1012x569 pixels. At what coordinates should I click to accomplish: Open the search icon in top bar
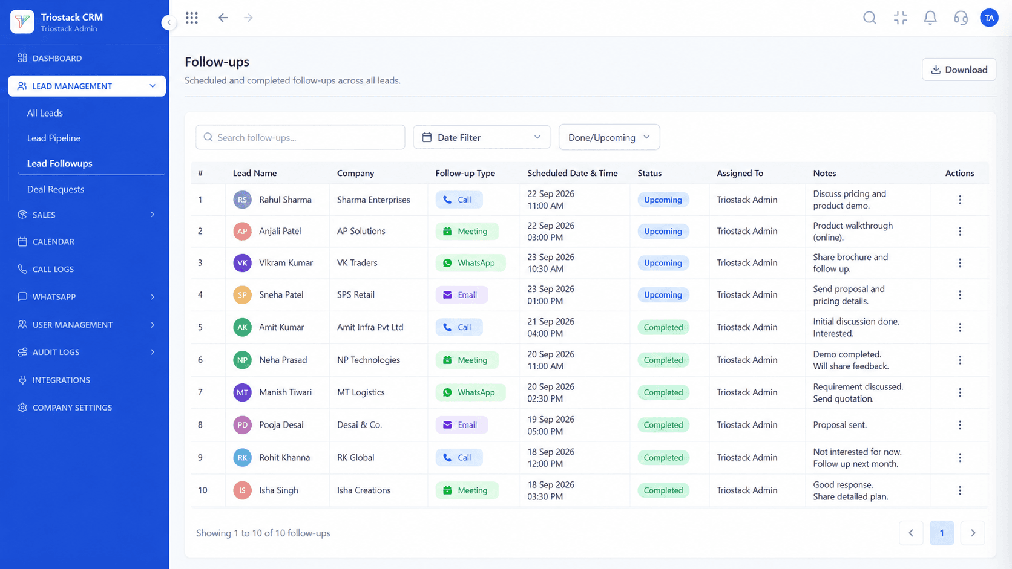(x=870, y=18)
